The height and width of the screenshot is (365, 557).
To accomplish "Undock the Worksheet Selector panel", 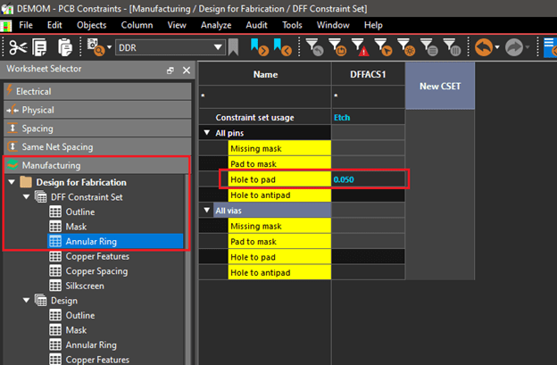I will (x=170, y=71).
